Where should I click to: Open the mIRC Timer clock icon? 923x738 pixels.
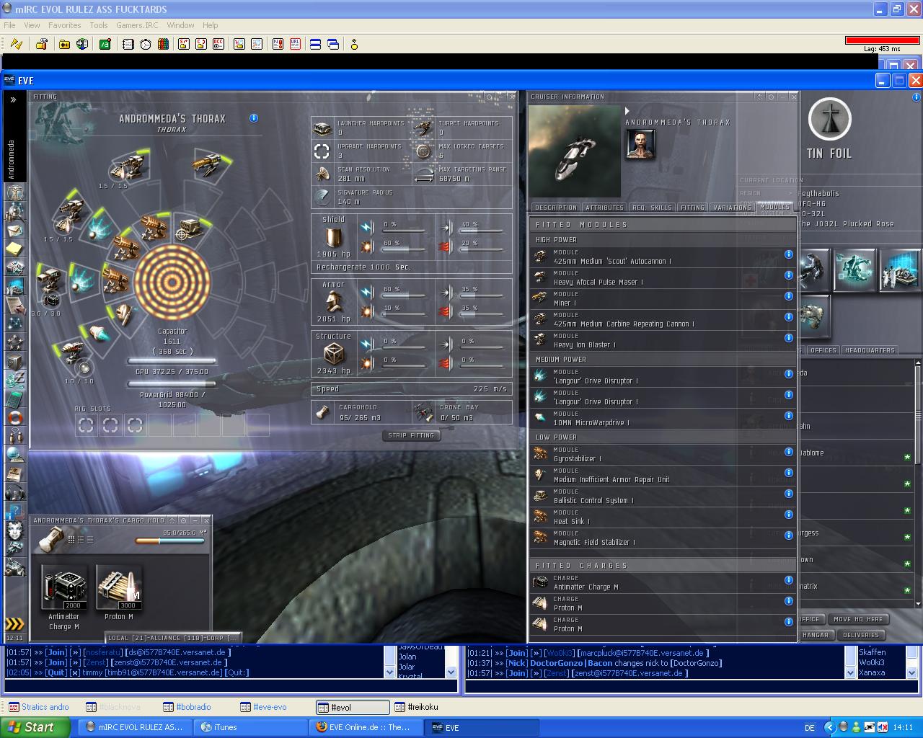146,44
